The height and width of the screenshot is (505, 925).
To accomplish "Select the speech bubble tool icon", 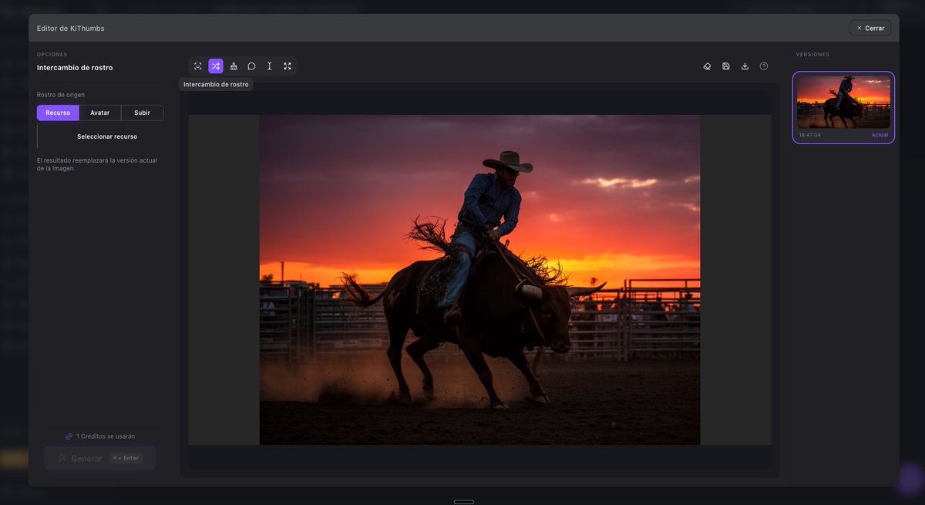I will tap(251, 66).
